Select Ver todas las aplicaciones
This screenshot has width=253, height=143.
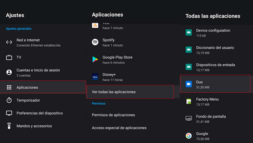point(130,92)
